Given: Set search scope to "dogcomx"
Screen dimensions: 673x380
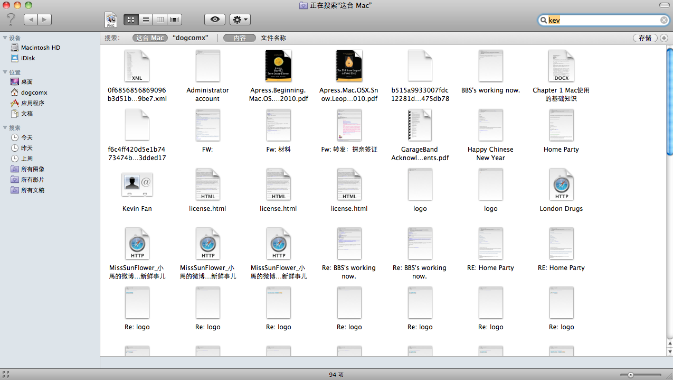Looking at the screenshot, I should coord(191,38).
